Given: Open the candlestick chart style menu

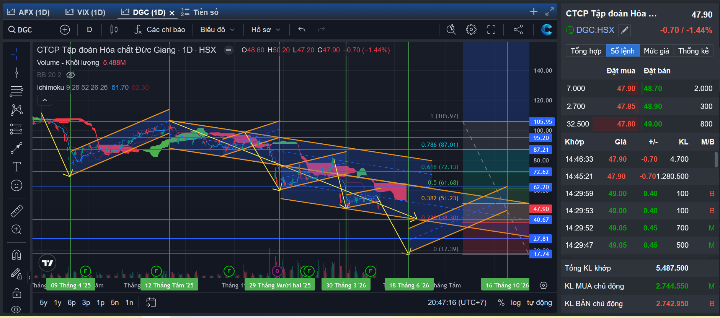Looking at the screenshot, I should (x=114, y=30).
